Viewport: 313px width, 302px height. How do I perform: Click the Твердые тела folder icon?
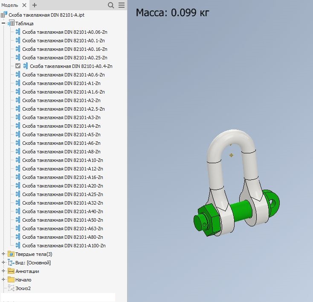pyautogui.click(x=11, y=254)
